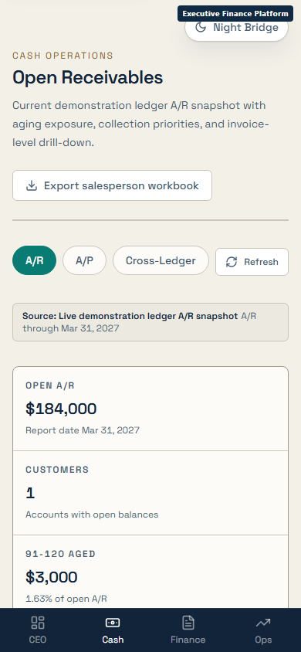
Task: Select the A/R ledger tab
Action: point(35,260)
